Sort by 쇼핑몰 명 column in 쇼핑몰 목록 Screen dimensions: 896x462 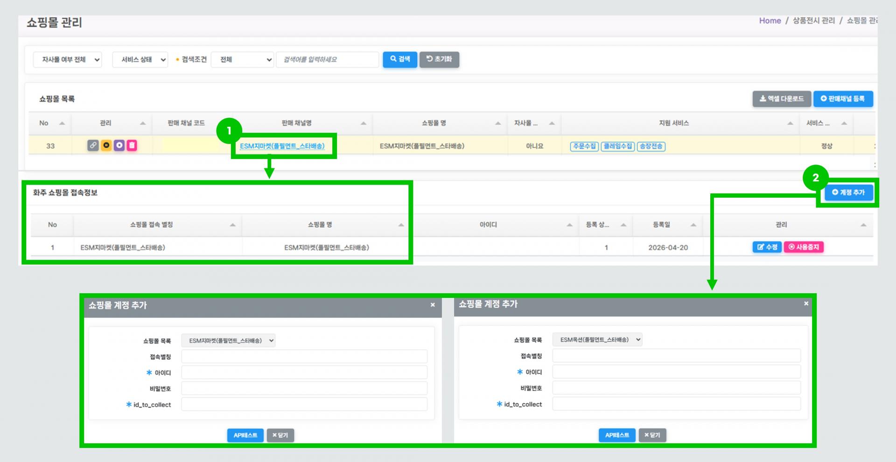(x=498, y=123)
